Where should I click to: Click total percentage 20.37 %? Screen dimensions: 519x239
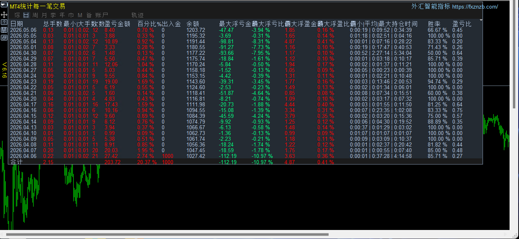coord(147,162)
